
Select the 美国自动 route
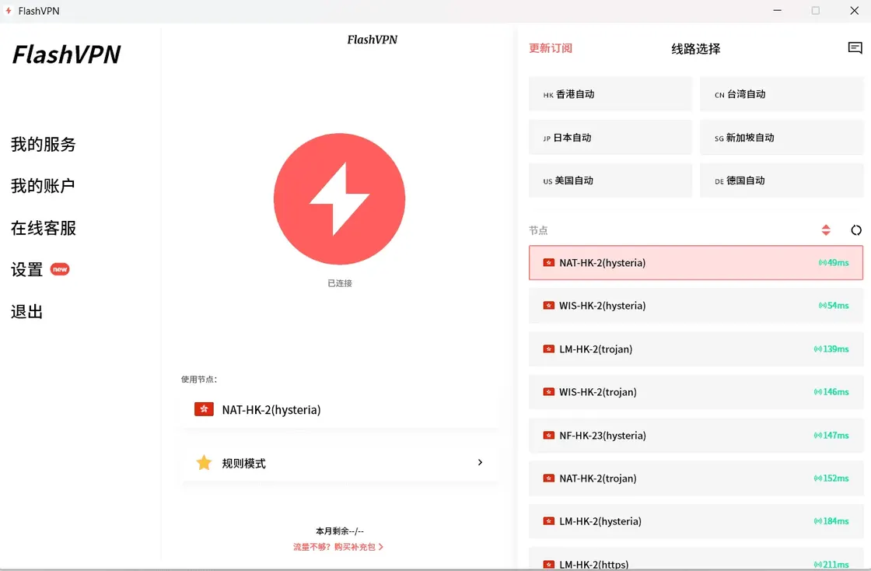click(610, 180)
